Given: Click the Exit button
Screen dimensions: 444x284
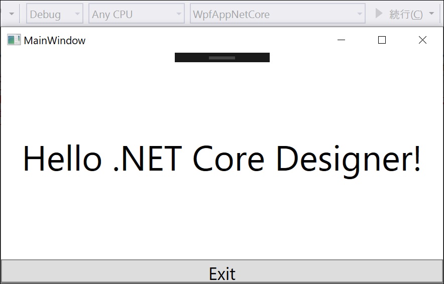Looking at the screenshot, I should [222, 271].
